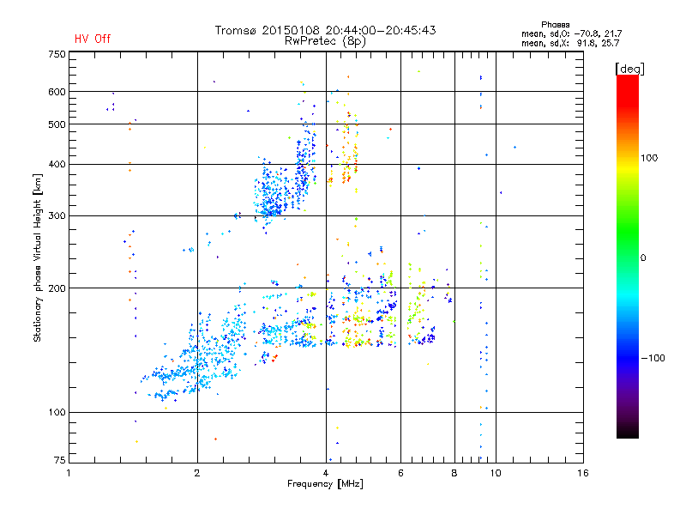686x515 pixels.
Task: Click the y-axis label '100'
Action: pyautogui.click(x=57, y=413)
